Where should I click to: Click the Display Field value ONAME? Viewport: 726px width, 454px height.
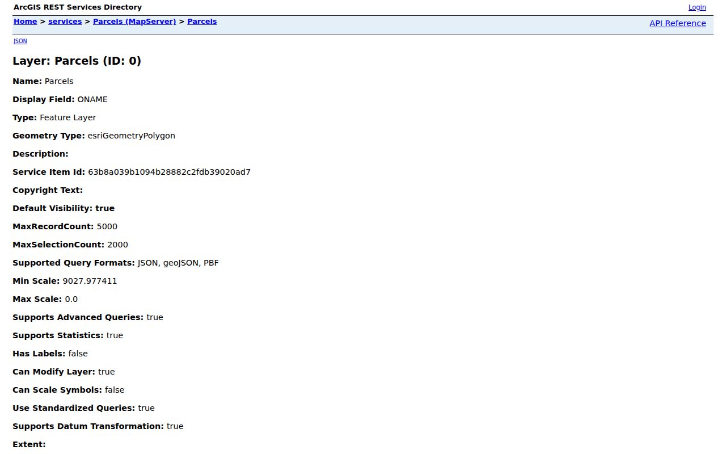(92, 99)
